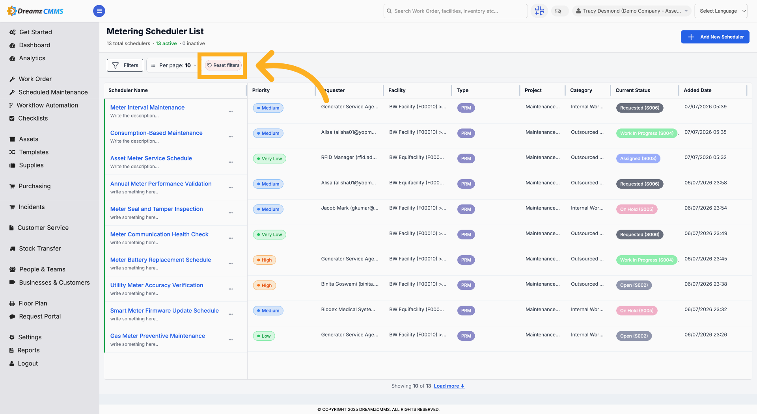The height and width of the screenshot is (414, 757).
Task: Click the Current Status column header
Action: [633, 90]
